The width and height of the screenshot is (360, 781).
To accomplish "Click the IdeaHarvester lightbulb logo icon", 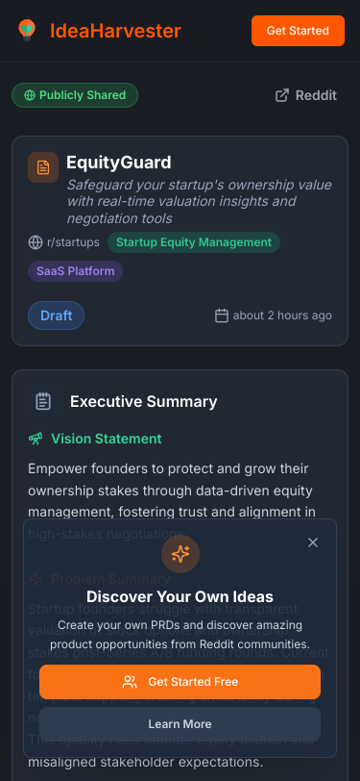I will (26, 31).
